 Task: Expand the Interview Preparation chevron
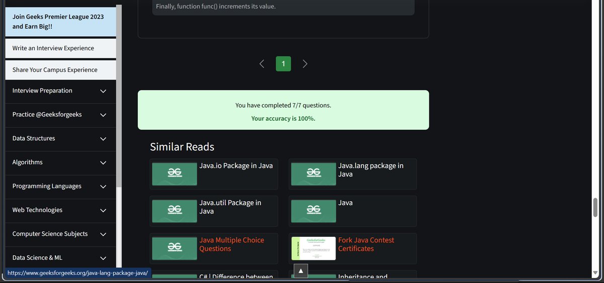coord(103,91)
